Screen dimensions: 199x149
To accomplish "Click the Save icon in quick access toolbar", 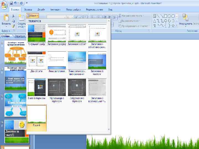I will point(11,3).
